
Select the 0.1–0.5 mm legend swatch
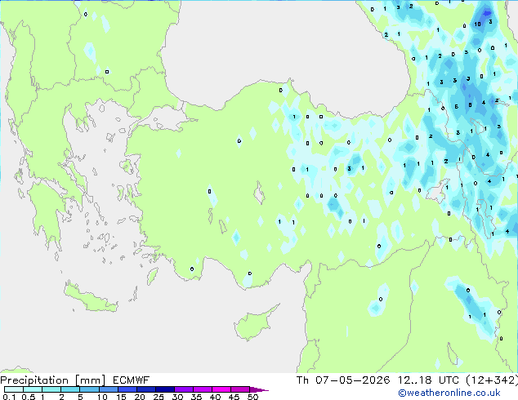[14, 389]
